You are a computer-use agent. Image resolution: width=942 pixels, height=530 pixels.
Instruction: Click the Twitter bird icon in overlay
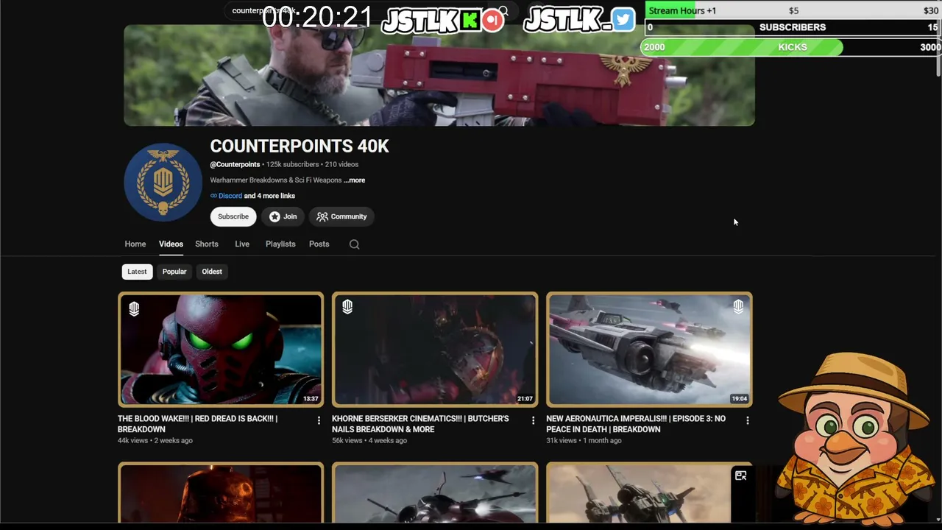[x=623, y=20]
